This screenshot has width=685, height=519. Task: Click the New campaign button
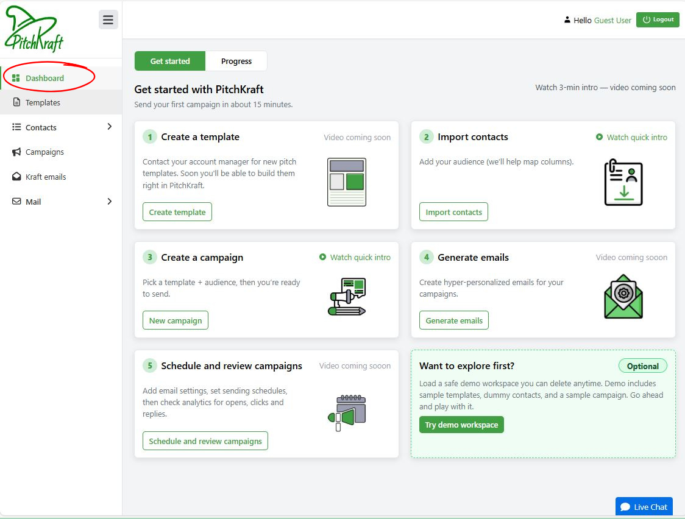tap(176, 320)
